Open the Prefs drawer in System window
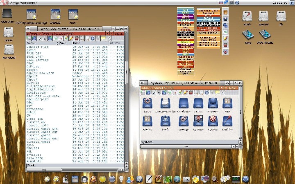The height and width of the screenshot is (184, 295). [165, 121]
